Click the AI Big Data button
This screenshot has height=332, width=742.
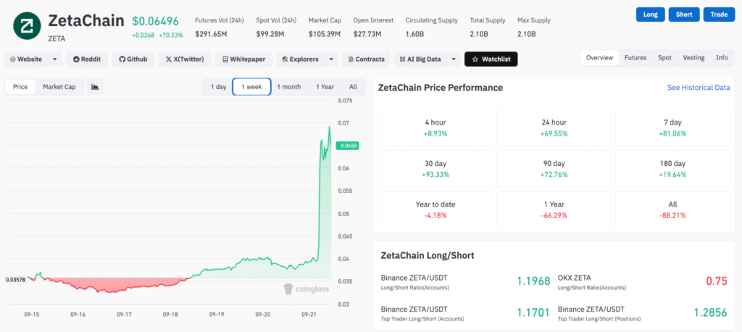pos(420,59)
